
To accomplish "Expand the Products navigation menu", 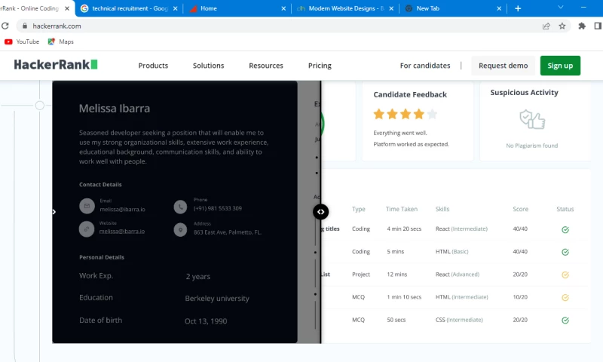I will [x=153, y=66].
